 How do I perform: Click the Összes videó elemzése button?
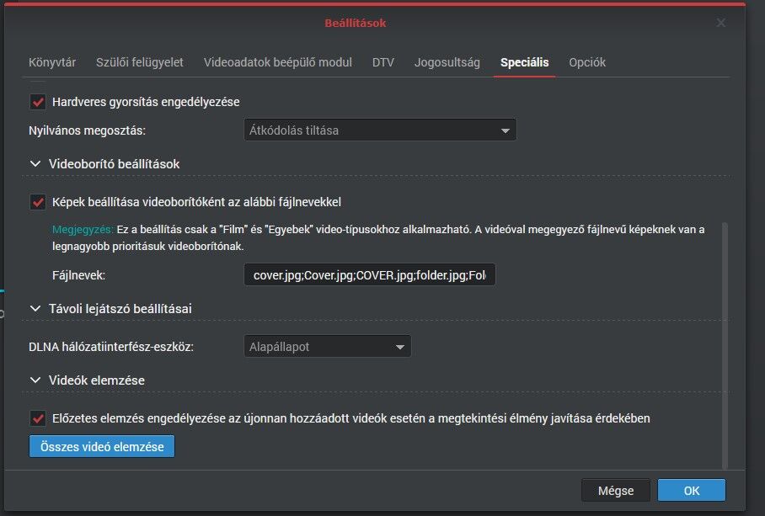(x=102, y=446)
